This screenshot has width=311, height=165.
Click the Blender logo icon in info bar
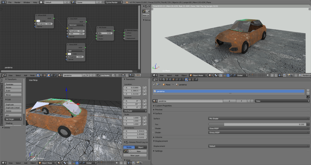[x=127, y=2]
